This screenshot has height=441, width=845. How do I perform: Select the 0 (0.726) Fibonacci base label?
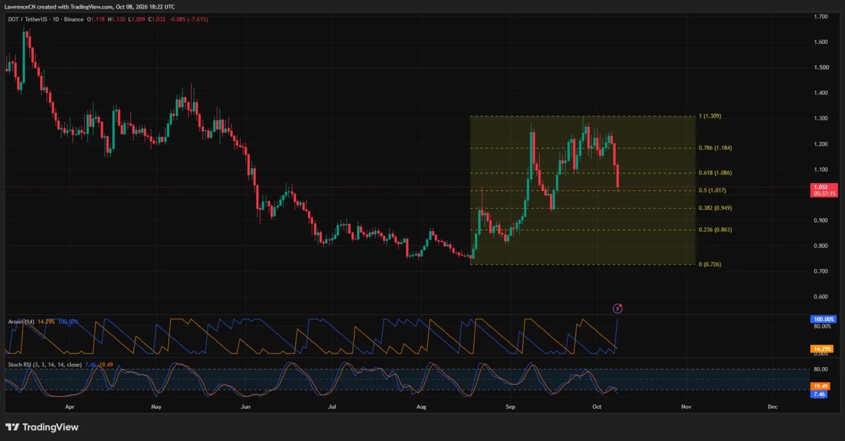(710, 264)
